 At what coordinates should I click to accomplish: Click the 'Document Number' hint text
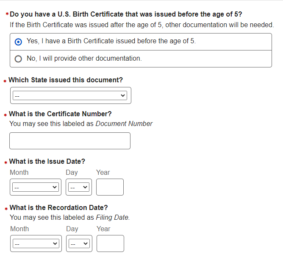coord(124,124)
